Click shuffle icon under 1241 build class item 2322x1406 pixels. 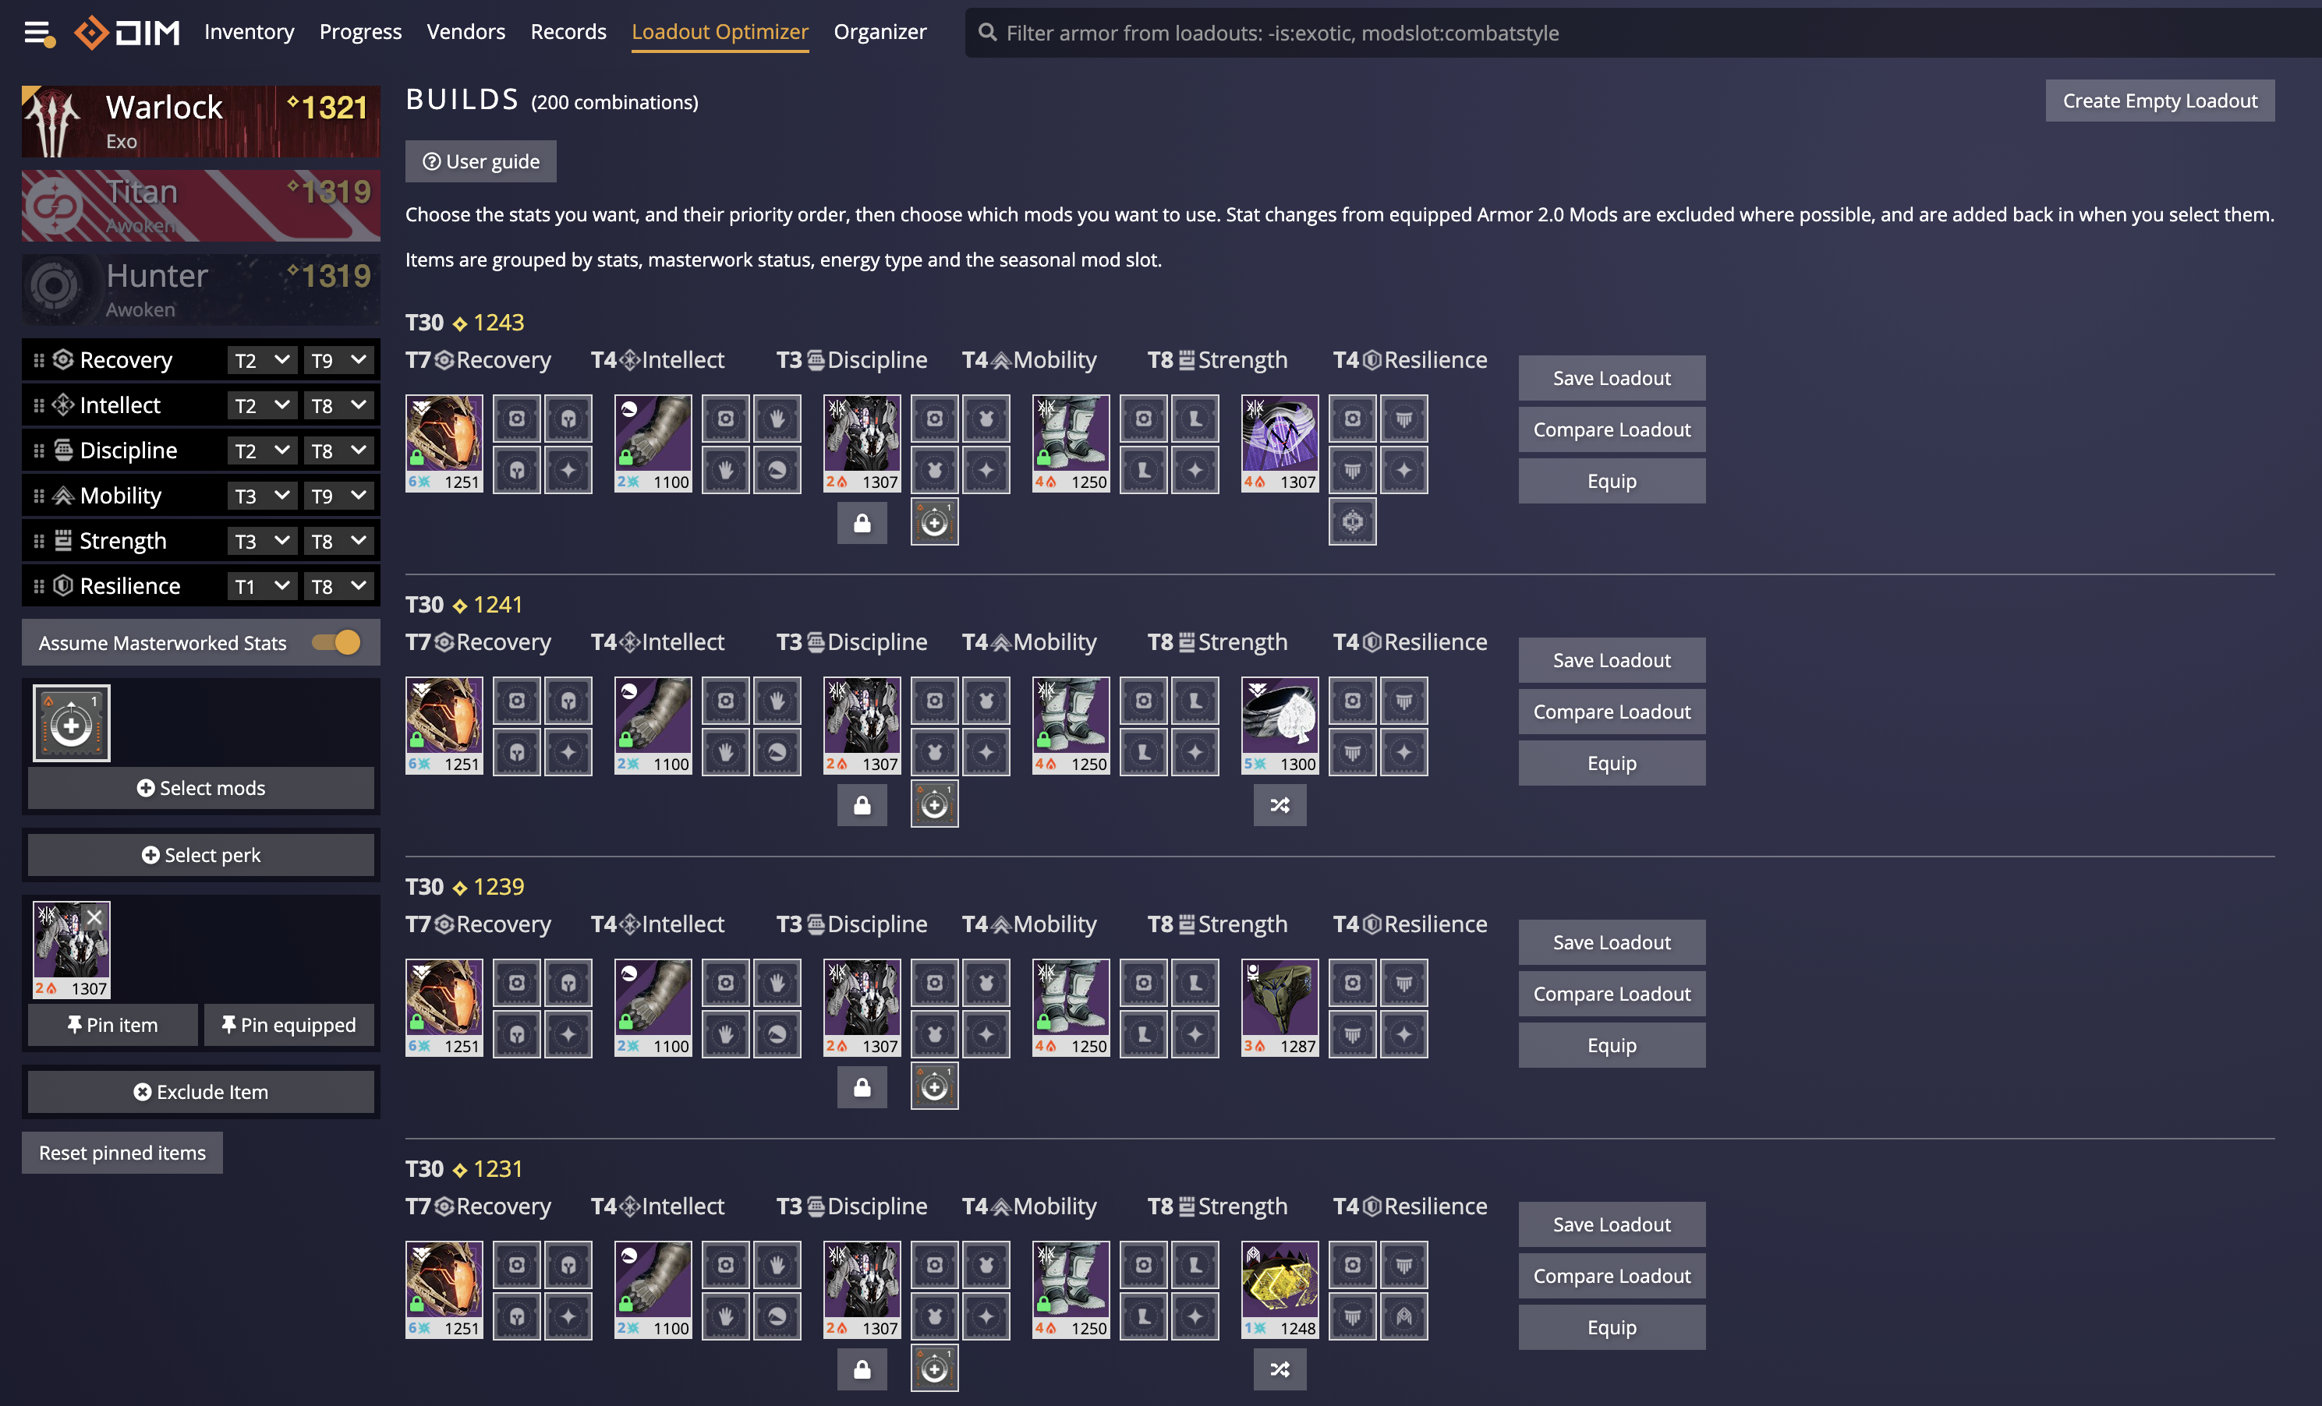tap(1279, 805)
